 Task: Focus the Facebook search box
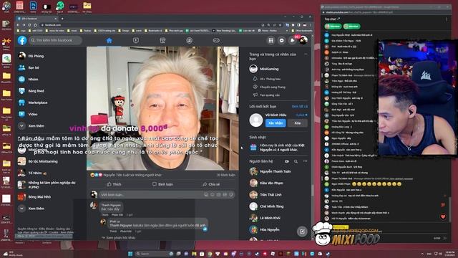coord(55,40)
